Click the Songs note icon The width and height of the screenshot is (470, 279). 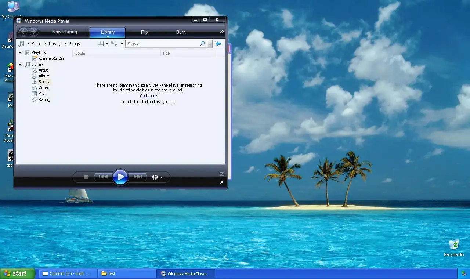coord(34,82)
